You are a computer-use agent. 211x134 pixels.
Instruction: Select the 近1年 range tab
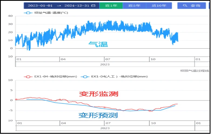tap(111, 5)
